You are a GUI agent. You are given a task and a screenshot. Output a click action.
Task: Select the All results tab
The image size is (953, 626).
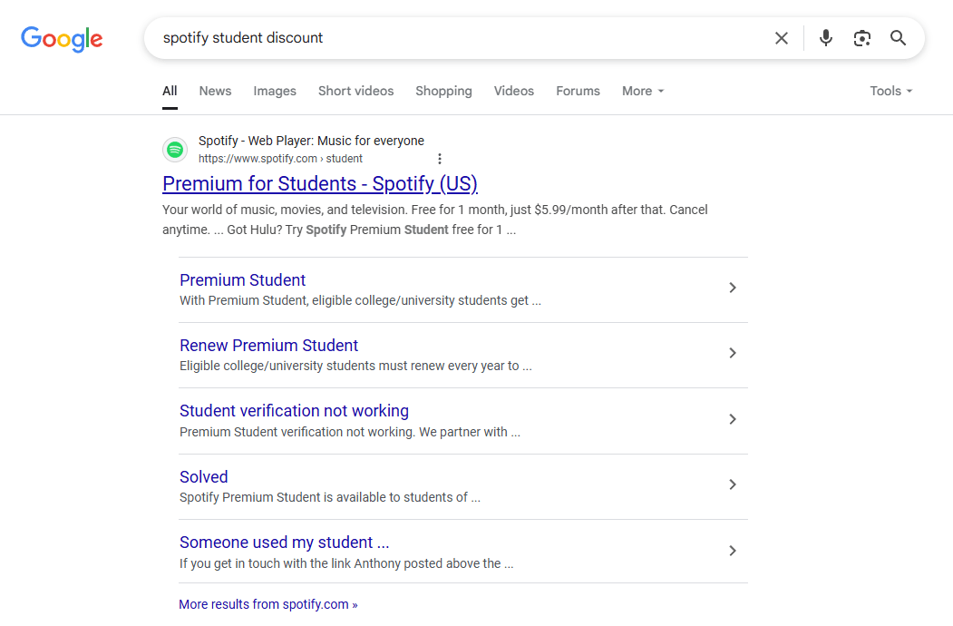click(170, 92)
